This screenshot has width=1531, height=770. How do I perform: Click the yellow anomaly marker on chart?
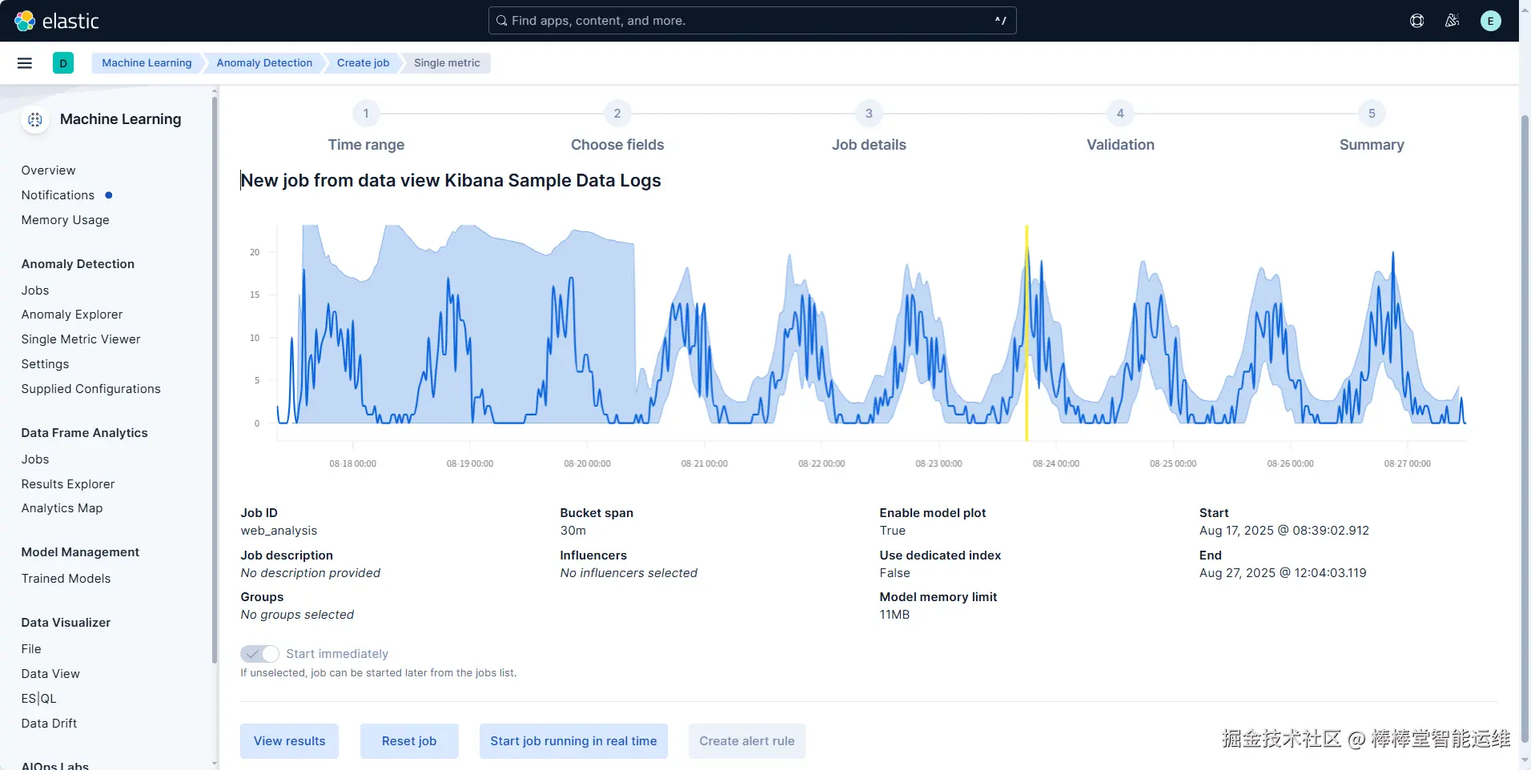click(1027, 332)
